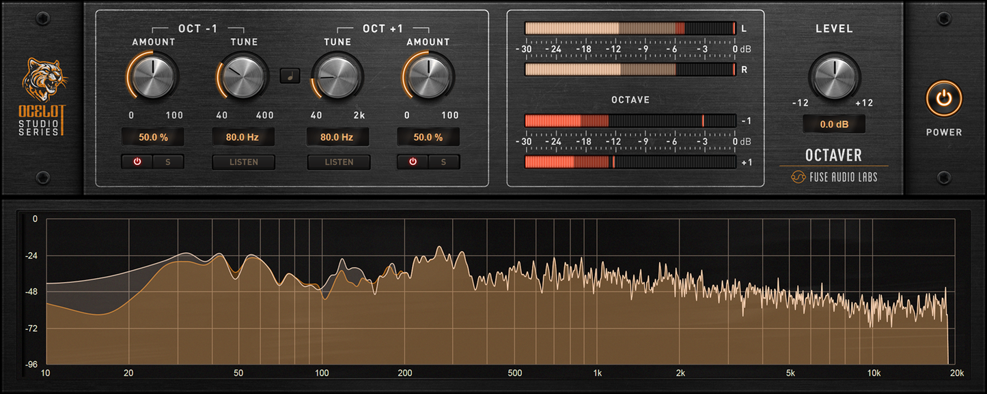This screenshot has height=394, width=987.
Task: Enable LISTEN for the OCT -1 tune filter
Action: pyautogui.click(x=243, y=162)
